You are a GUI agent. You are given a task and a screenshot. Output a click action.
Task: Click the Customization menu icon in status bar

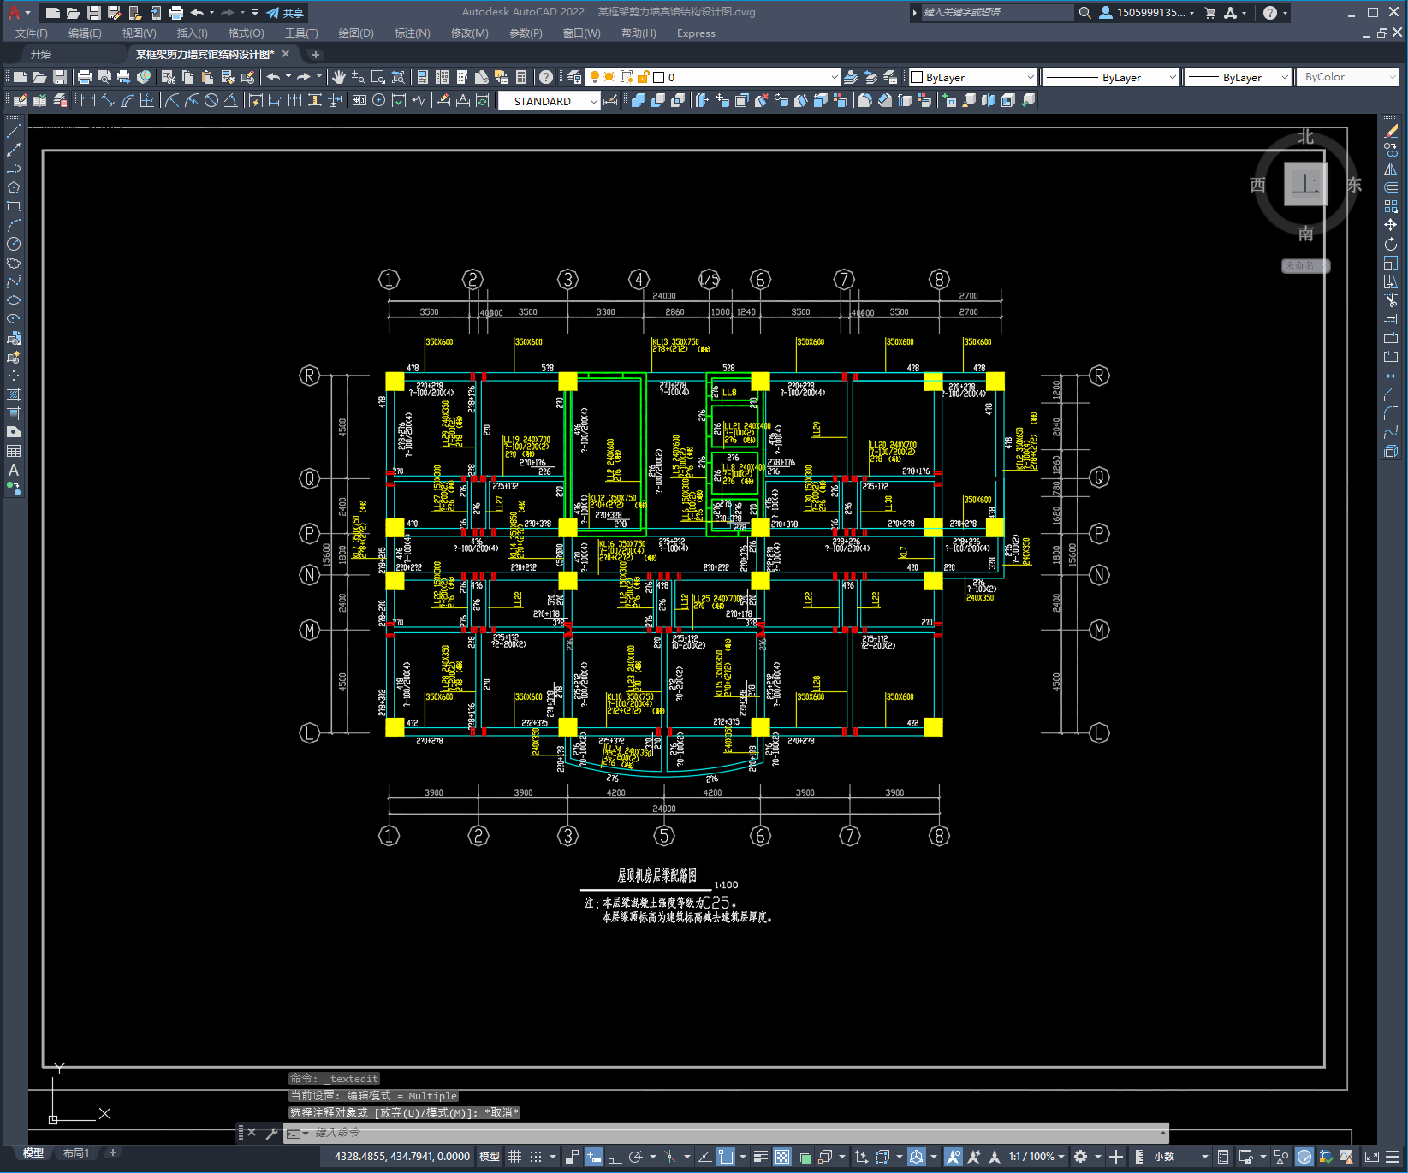1394,1157
